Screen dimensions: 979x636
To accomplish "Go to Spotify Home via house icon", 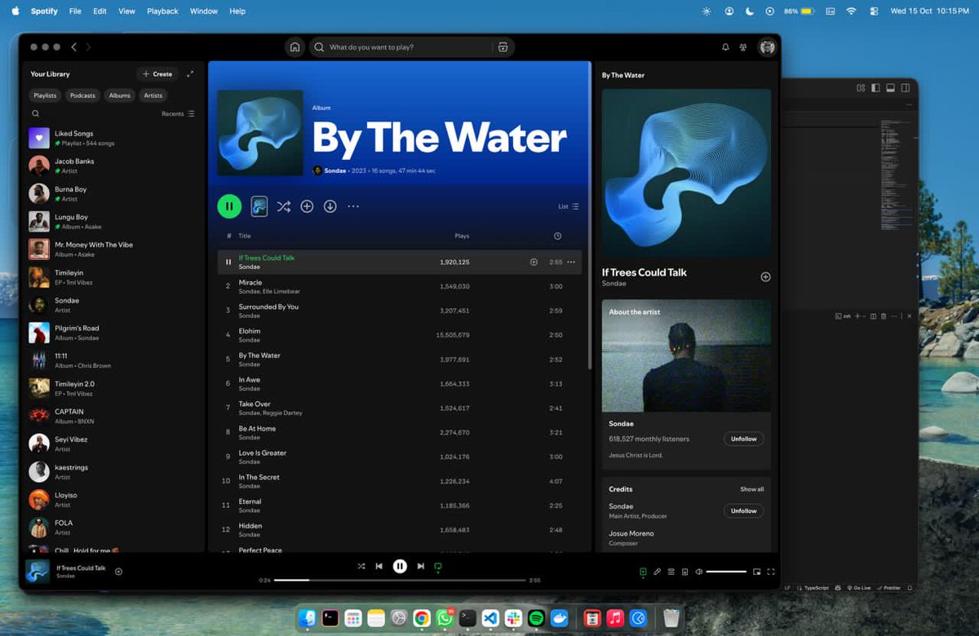I will [295, 47].
